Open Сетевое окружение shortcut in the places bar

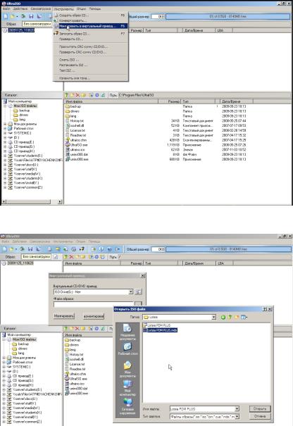[127, 406]
